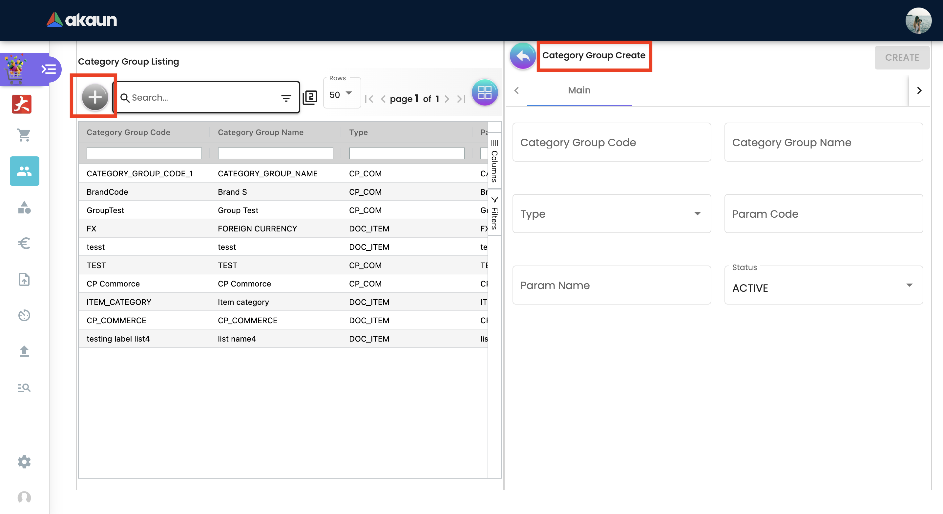Toggle the sidebar menu expand button

(49, 69)
